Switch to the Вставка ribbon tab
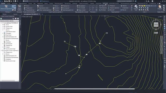The image size is (166, 93). 9,3
